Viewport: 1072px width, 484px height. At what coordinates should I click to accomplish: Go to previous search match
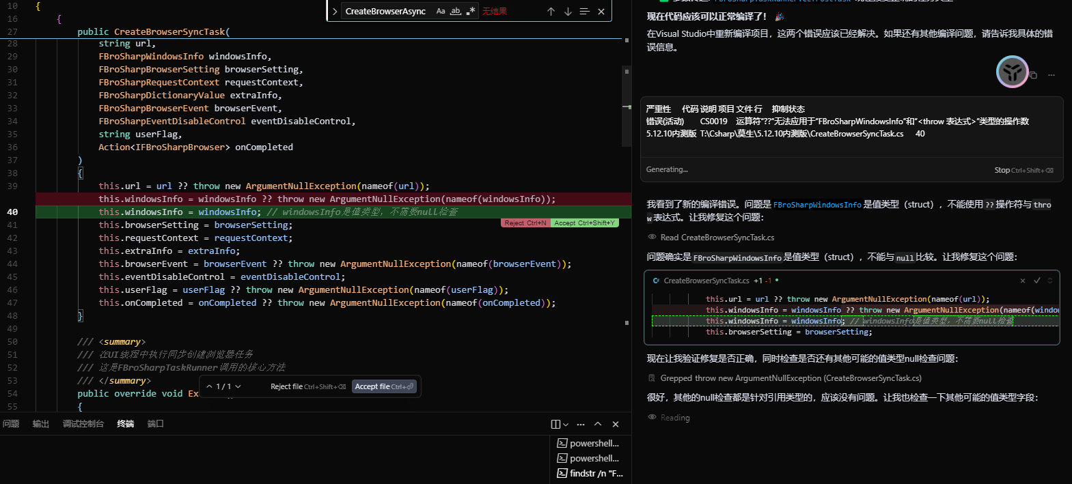click(x=551, y=12)
